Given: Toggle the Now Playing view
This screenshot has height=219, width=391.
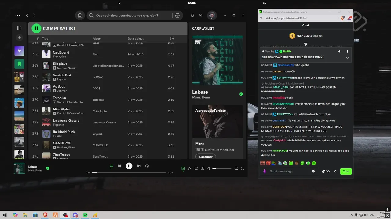Looking at the screenshot, I should (x=183, y=168).
